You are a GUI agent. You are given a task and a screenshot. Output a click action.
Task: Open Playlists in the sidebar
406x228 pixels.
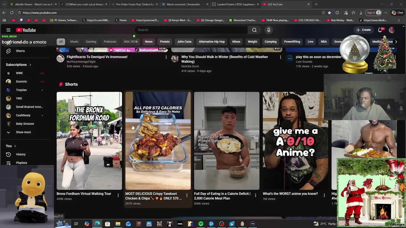22,163
